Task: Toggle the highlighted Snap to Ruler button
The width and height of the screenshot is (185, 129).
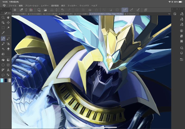Action: click(x=125, y=10)
